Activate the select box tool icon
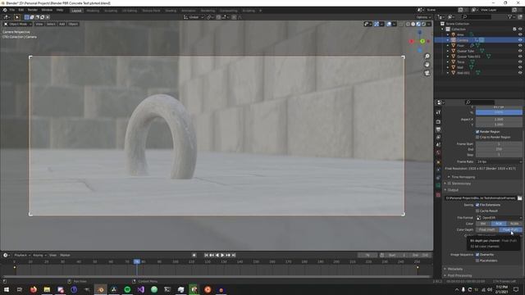Viewport: 525px width, 295px height. coord(16,17)
